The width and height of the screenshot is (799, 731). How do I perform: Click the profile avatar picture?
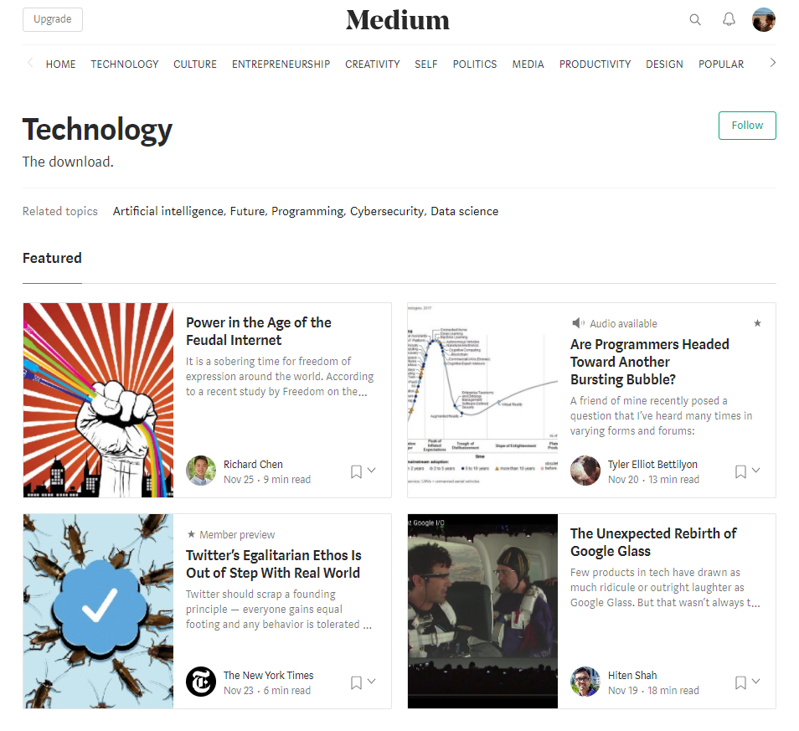pos(764,19)
